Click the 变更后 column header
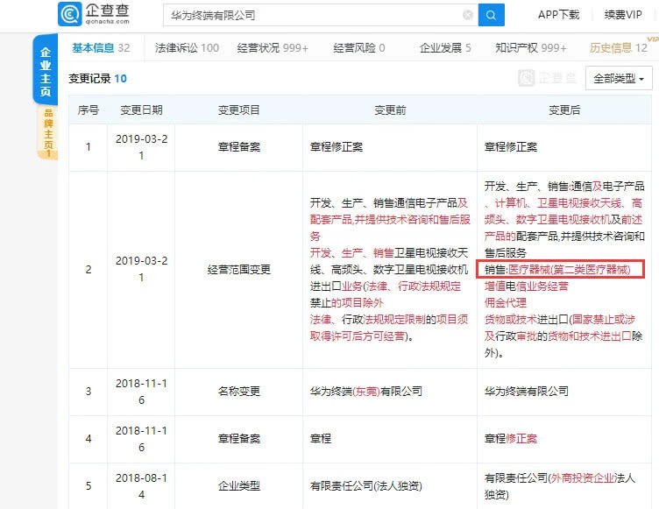The height and width of the screenshot is (509, 659). tap(564, 110)
